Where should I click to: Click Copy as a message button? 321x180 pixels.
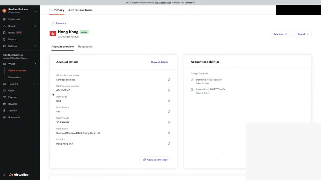click(x=155, y=160)
